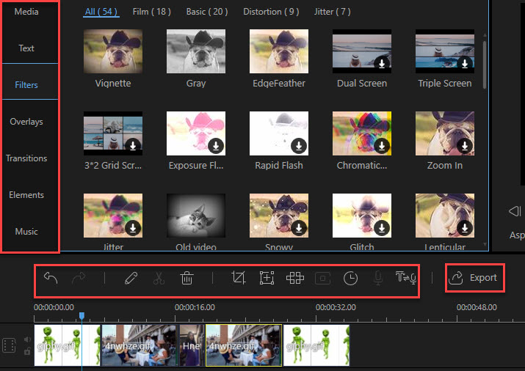Viewport: 525px width, 371px height.
Task: Toggle the video track mute speaker icon
Action: click(28, 339)
